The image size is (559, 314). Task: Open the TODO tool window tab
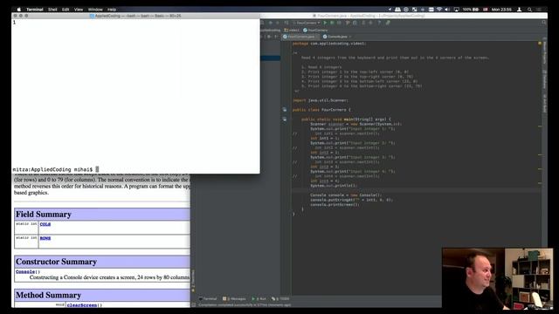[280, 298]
